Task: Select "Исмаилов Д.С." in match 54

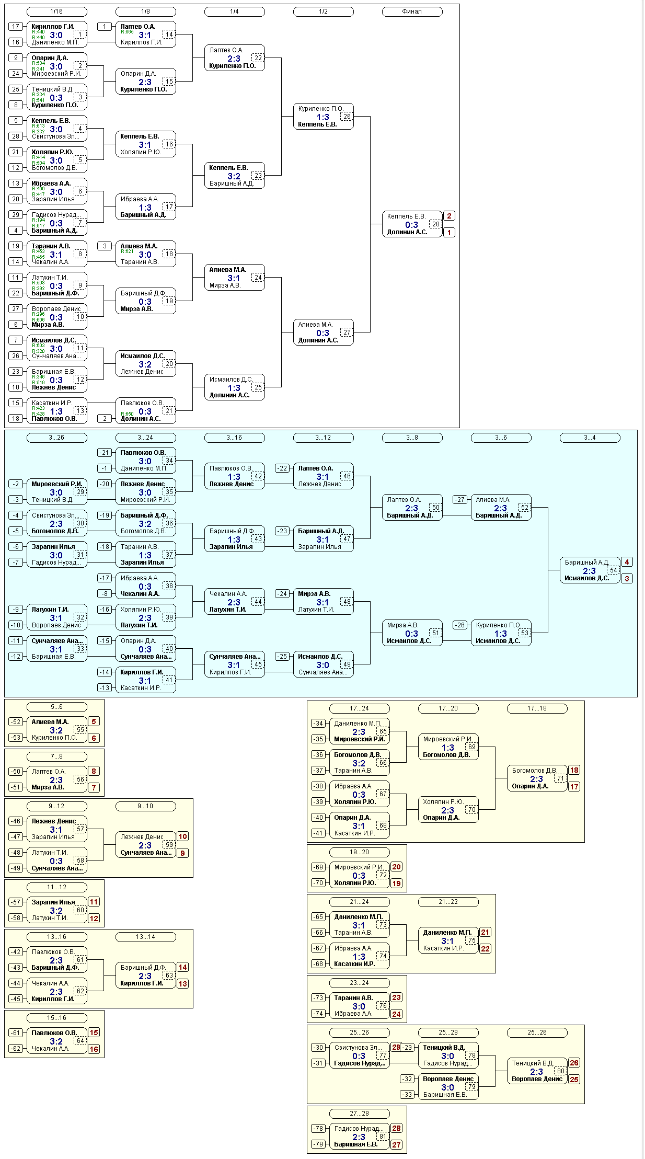Action: 586,578
